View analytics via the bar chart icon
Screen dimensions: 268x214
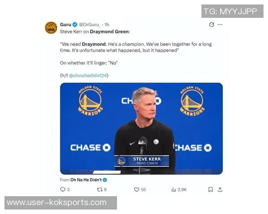173,189
